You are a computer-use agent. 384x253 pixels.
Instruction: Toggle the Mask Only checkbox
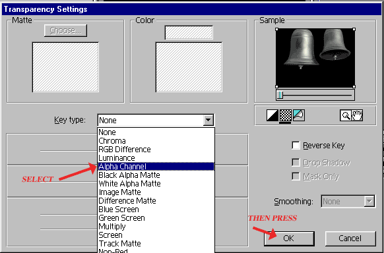(x=296, y=177)
